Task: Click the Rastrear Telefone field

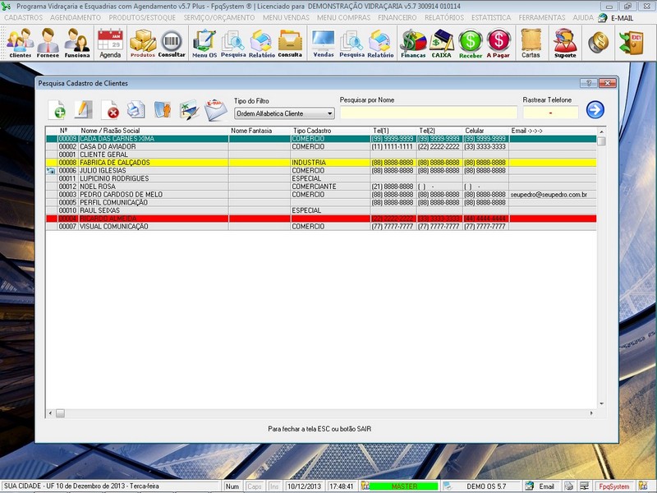Action: (x=550, y=113)
